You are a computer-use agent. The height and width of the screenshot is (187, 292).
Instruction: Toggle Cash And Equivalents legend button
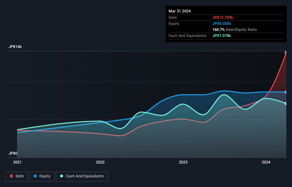pos(82,176)
